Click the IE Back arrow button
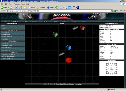Screen dimensions: 126x91 [4, 8]
